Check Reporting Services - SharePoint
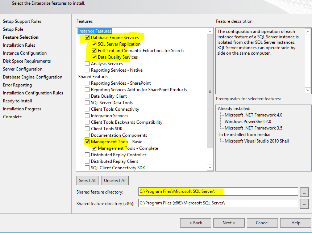The width and height of the screenshot is (312, 233). pos(87,83)
